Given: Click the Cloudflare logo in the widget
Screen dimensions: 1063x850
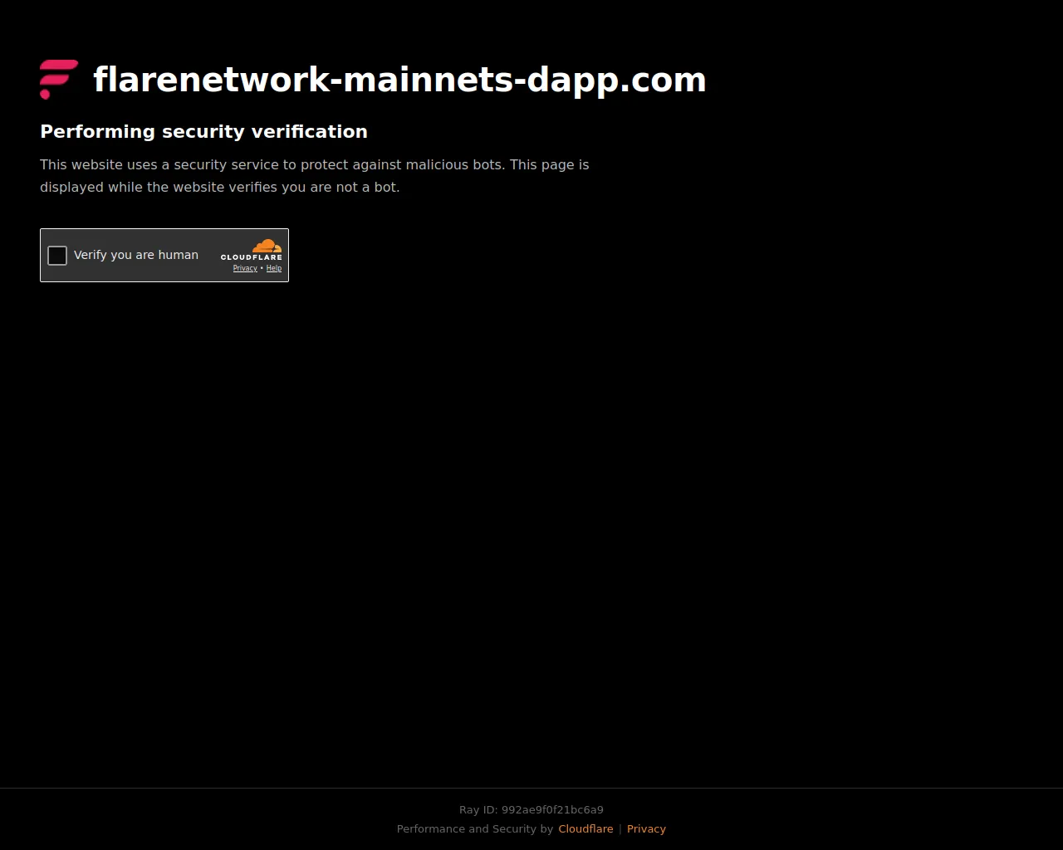Looking at the screenshot, I should click(251, 250).
